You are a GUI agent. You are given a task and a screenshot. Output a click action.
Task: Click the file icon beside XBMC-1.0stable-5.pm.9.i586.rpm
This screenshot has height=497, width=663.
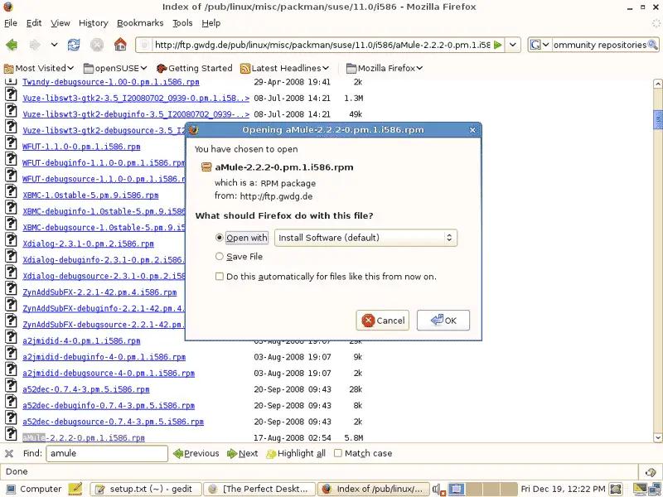coord(11,191)
